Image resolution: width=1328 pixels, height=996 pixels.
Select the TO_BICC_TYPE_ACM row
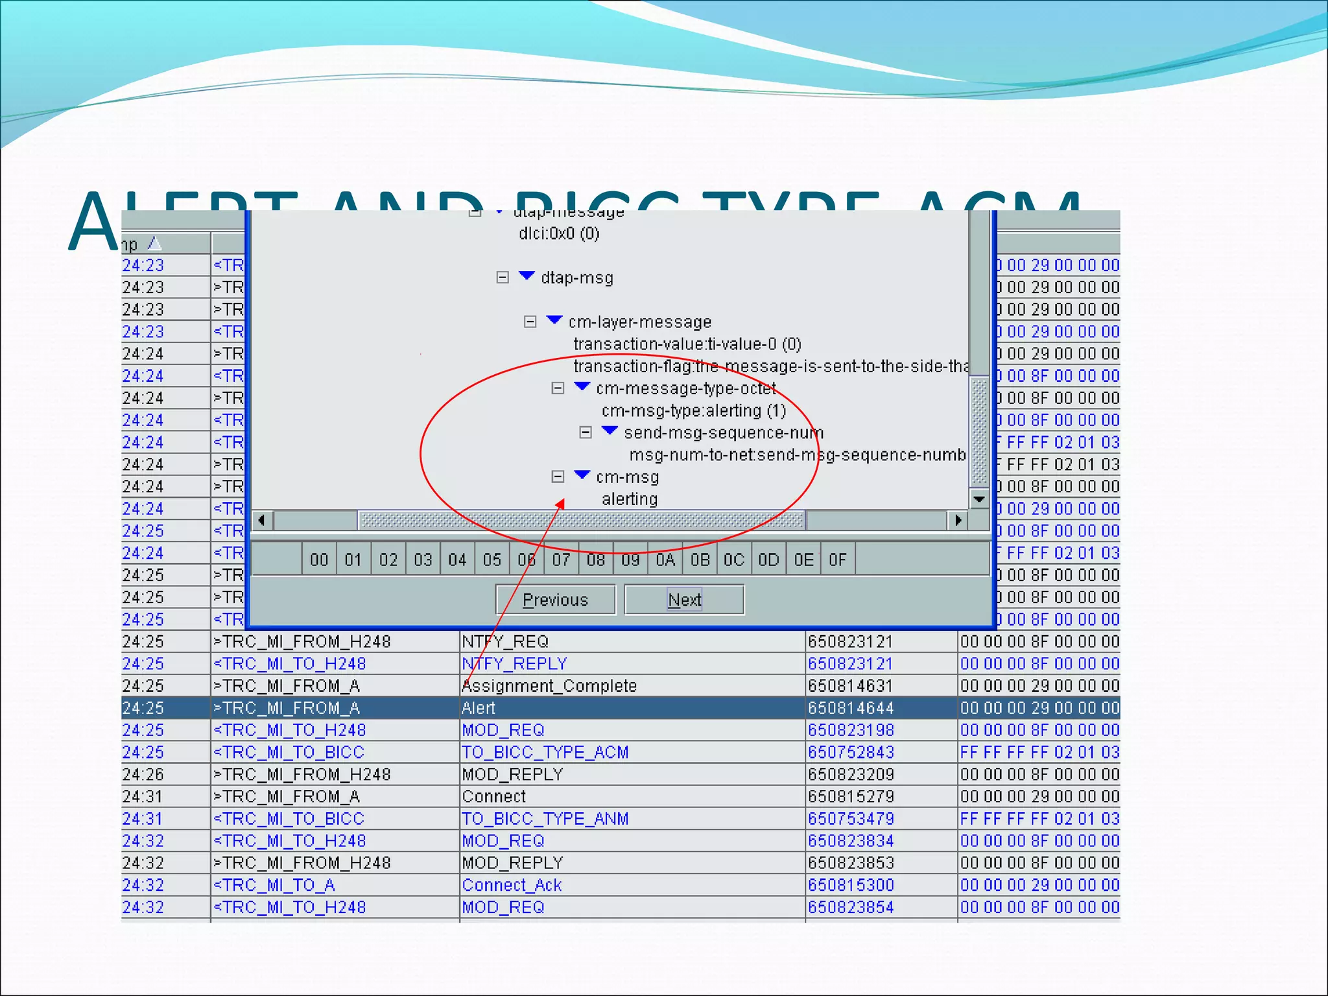pos(621,752)
